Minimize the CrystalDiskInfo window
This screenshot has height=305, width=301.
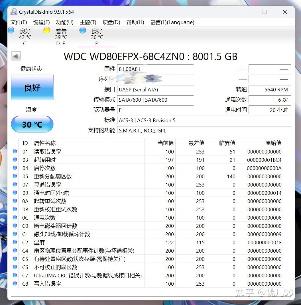pos(245,12)
